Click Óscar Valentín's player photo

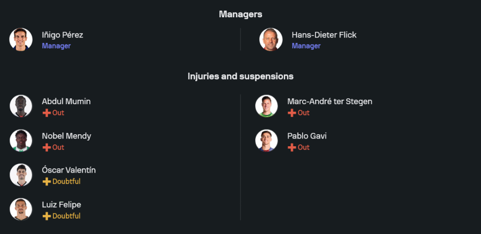(x=21, y=175)
